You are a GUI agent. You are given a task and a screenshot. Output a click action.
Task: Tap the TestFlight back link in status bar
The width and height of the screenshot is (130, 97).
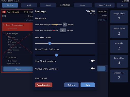[4, 1]
